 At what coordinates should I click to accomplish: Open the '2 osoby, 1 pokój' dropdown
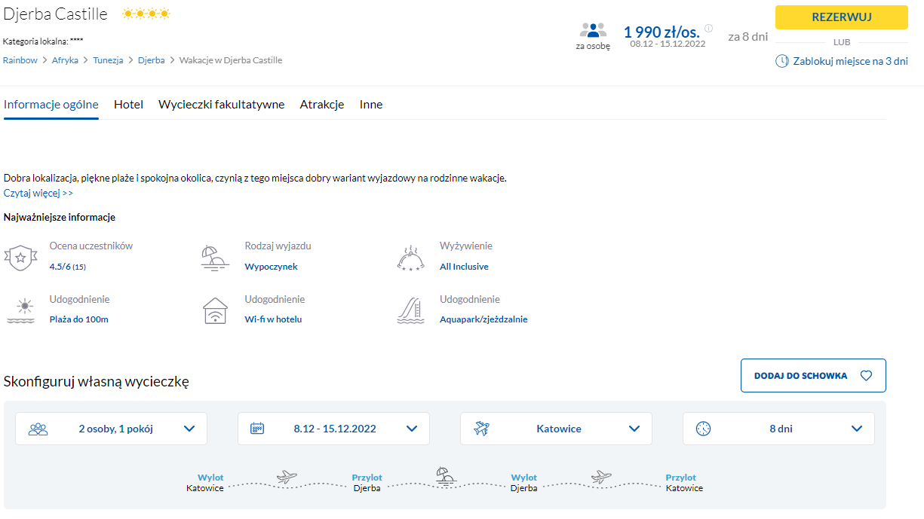[112, 429]
